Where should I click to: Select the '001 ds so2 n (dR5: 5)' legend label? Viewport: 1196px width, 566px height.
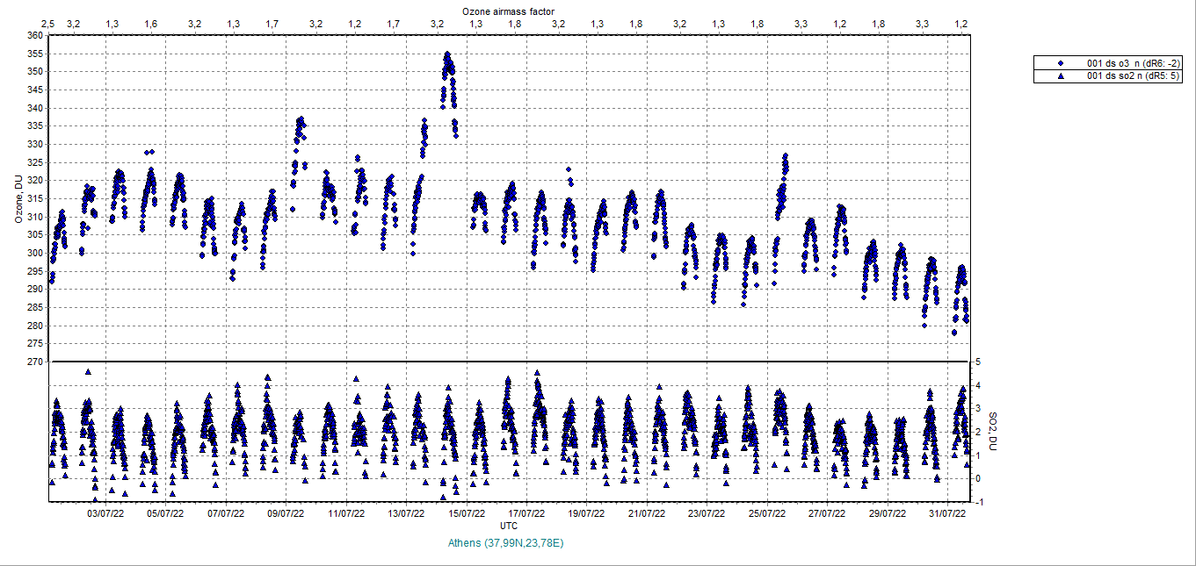(1134, 76)
